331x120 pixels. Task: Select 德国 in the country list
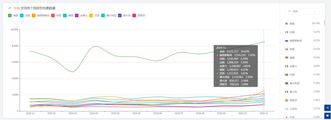tap(302, 58)
